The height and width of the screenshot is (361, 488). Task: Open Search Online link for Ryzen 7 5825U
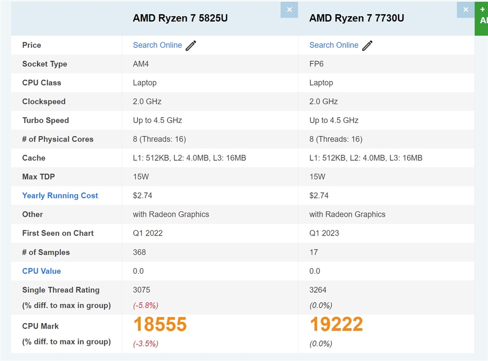(x=157, y=45)
